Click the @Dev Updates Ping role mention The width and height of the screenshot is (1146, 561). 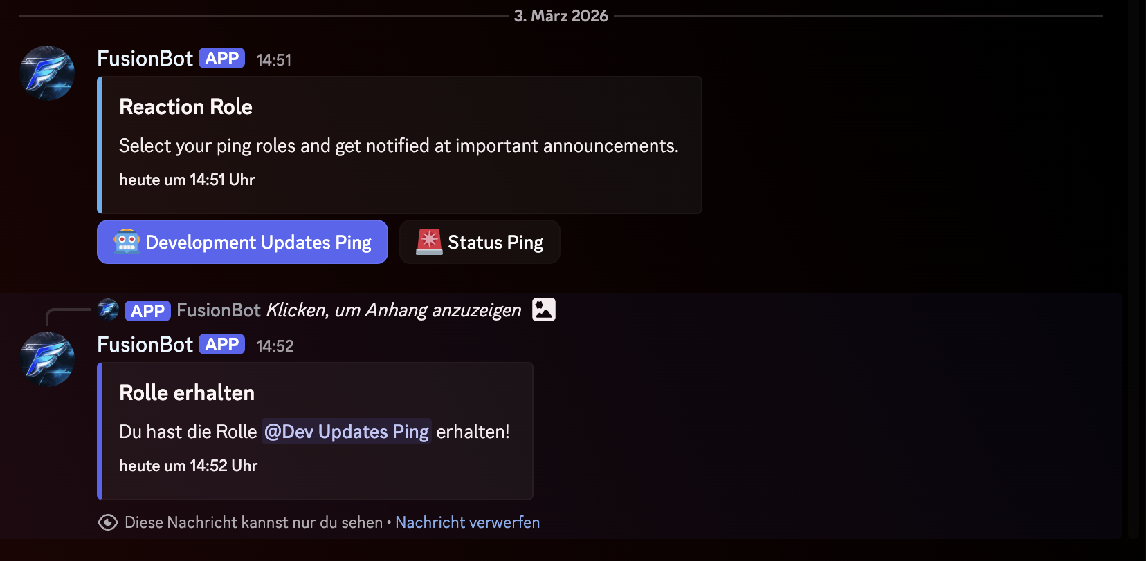click(347, 432)
